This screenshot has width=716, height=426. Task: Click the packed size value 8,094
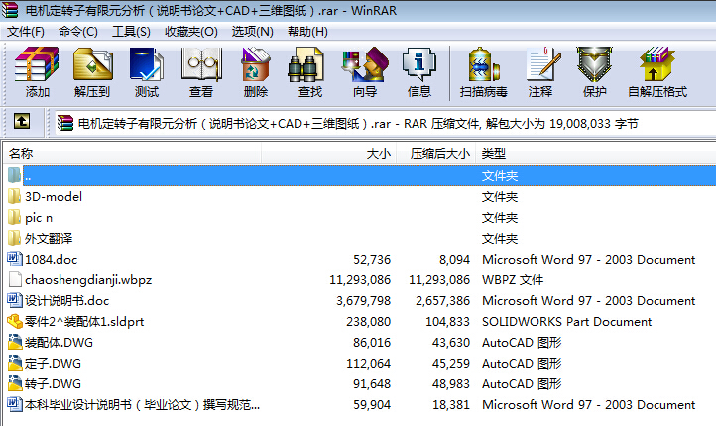[454, 259]
